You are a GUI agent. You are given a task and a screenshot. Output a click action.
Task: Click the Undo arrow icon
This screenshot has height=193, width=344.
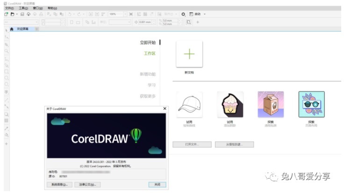coord(70,14)
